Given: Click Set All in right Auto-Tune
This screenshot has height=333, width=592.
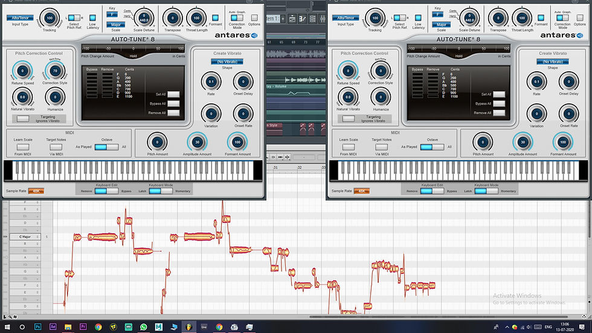Looking at the screenshot, I should [x=499, y=94].
